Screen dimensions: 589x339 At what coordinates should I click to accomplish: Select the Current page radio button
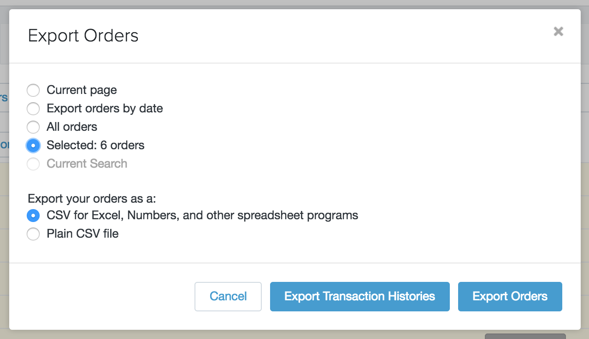coord(33,90)
